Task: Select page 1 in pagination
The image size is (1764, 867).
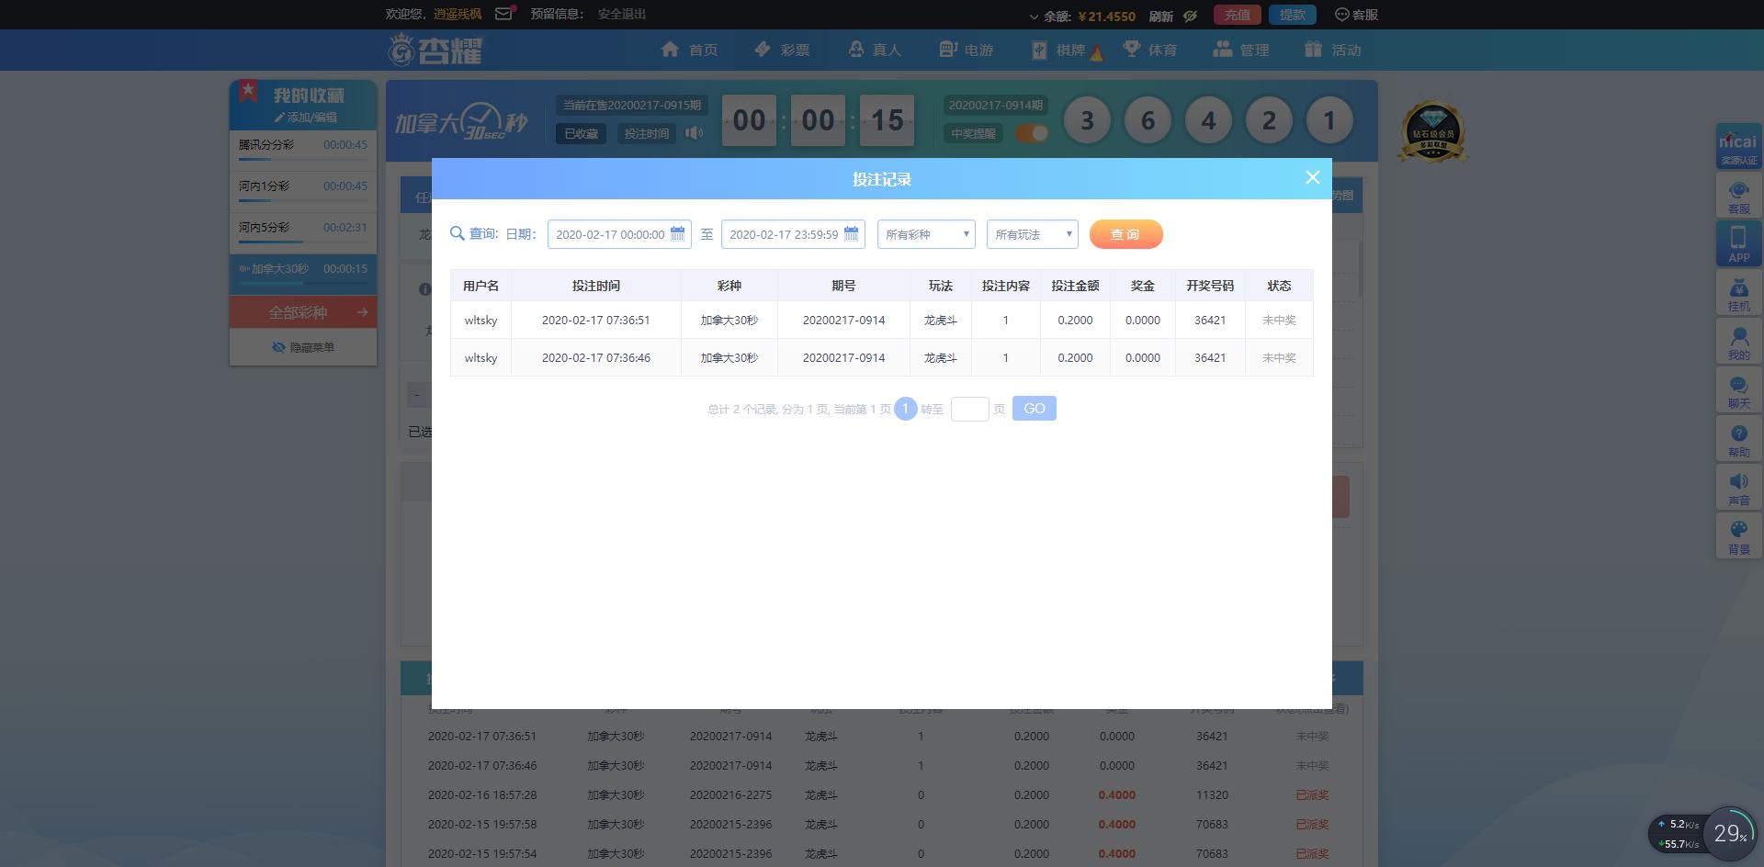Action: tap(905, 409)
